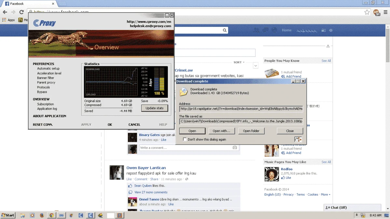Open Facebook privacy shortcuts lock icon
Viewport: 390px width, 219px height.
coord(323,30)
